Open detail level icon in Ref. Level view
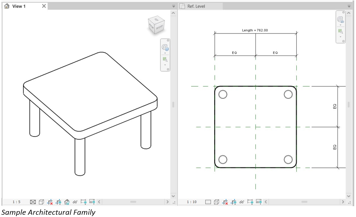Screen dimensions: 356x217 (208, 202)
